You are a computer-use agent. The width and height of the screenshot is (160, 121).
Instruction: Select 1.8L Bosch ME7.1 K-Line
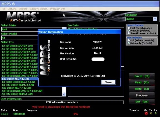pos(20,79)
